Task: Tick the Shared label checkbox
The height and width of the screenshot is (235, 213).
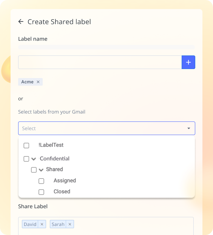Action: (x=34, y=170)
